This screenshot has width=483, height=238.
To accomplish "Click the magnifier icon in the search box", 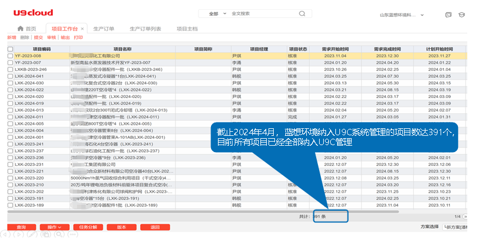I will click(x=302, y=13).
